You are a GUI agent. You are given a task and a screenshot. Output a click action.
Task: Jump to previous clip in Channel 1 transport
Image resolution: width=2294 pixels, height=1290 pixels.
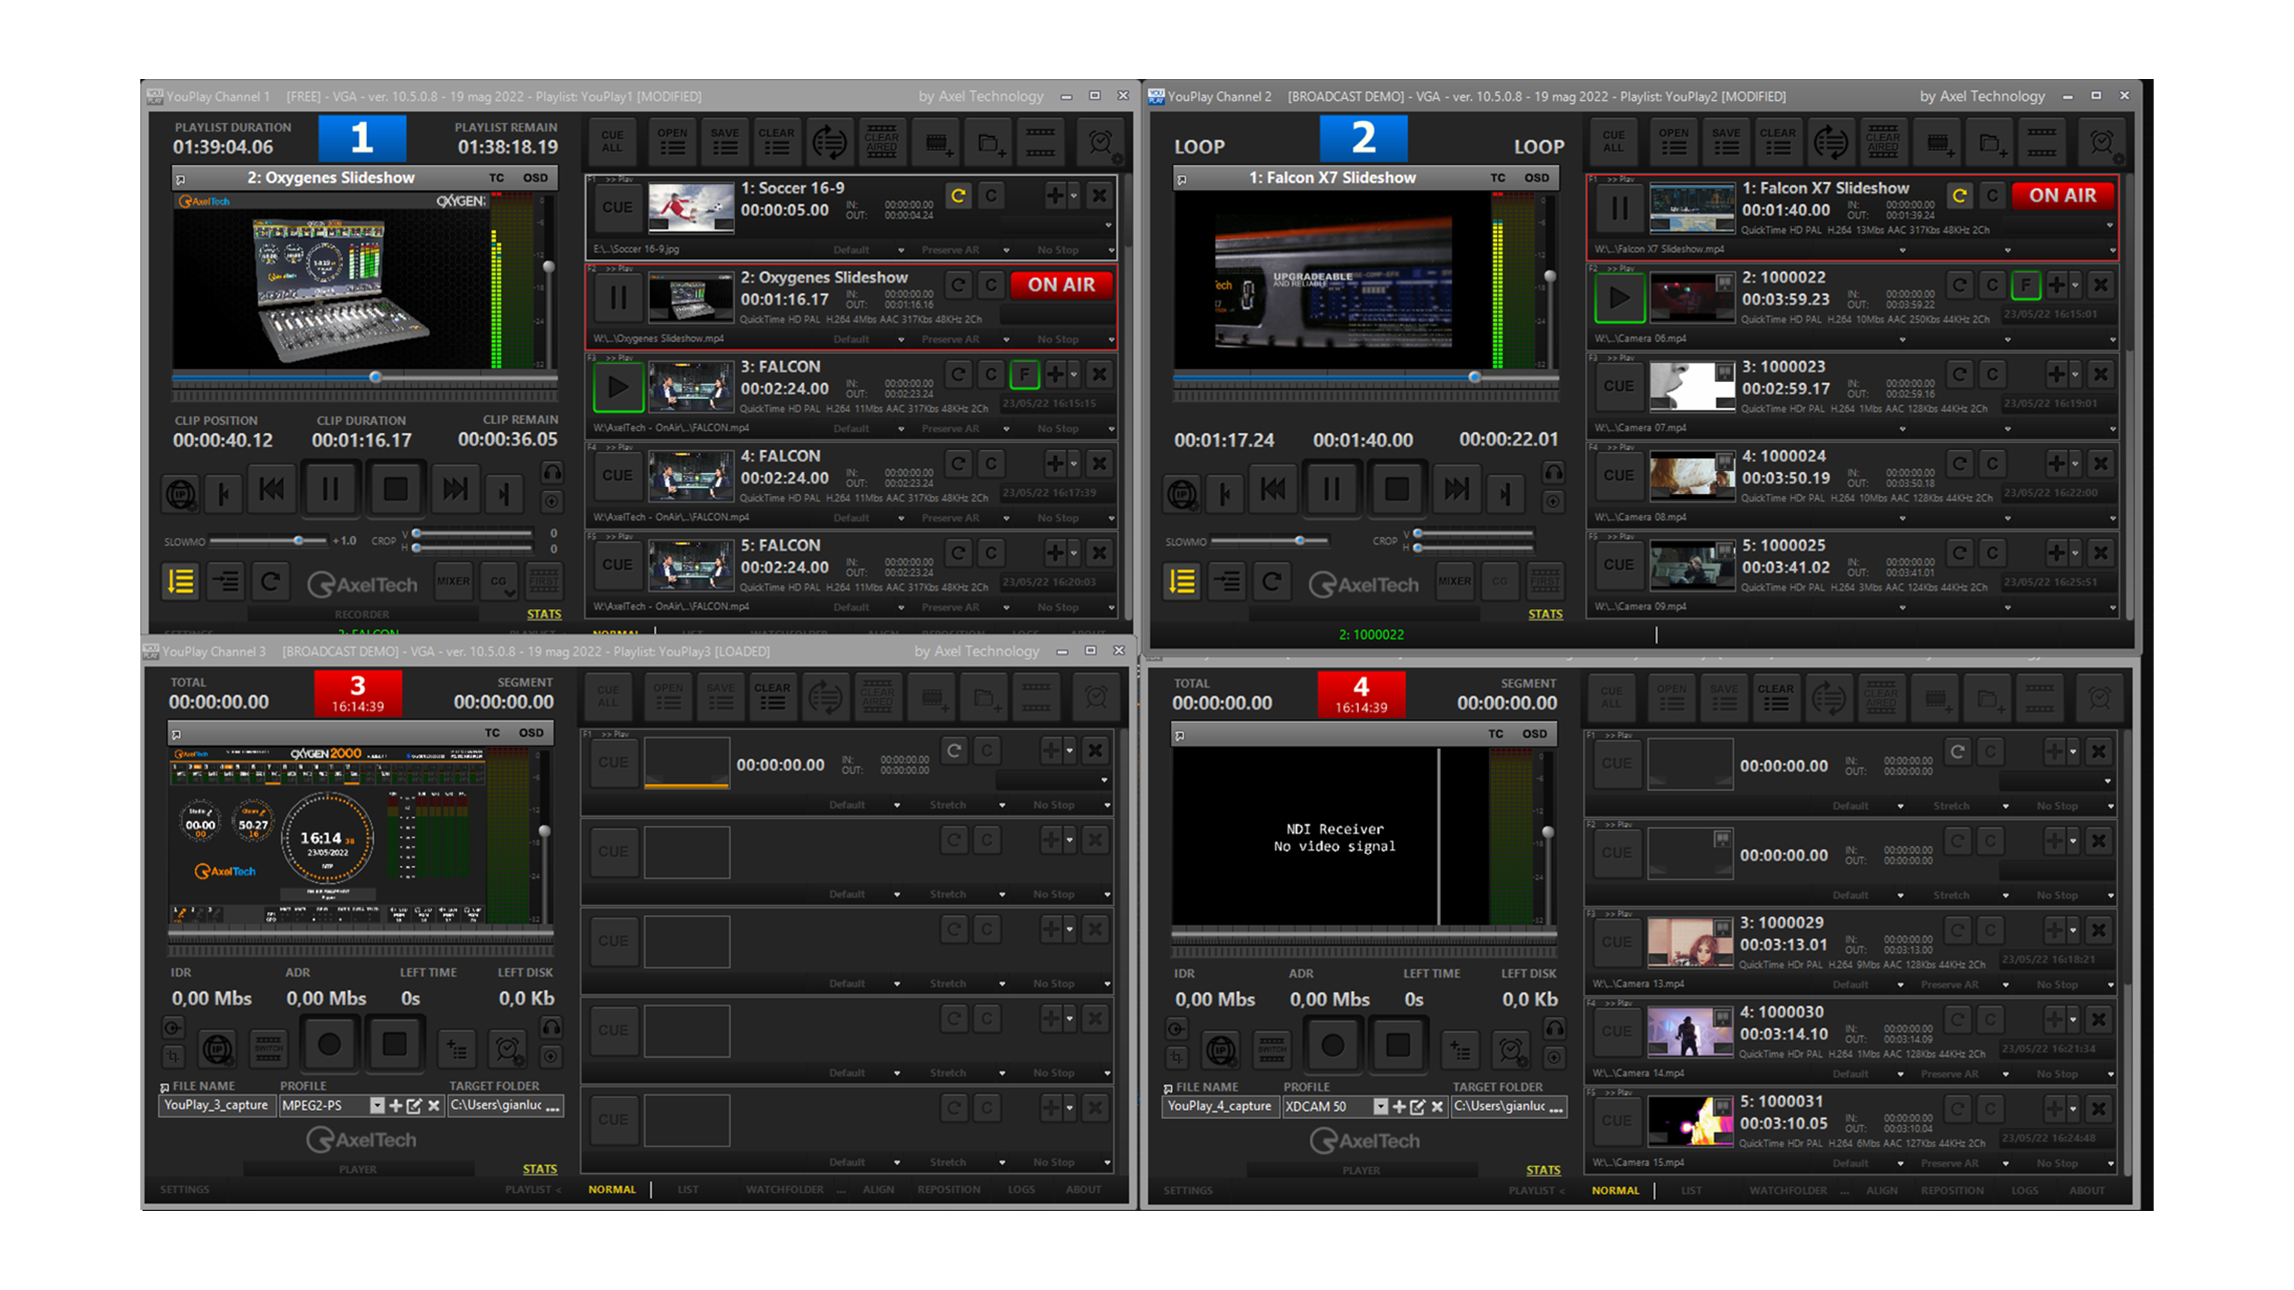271,489
